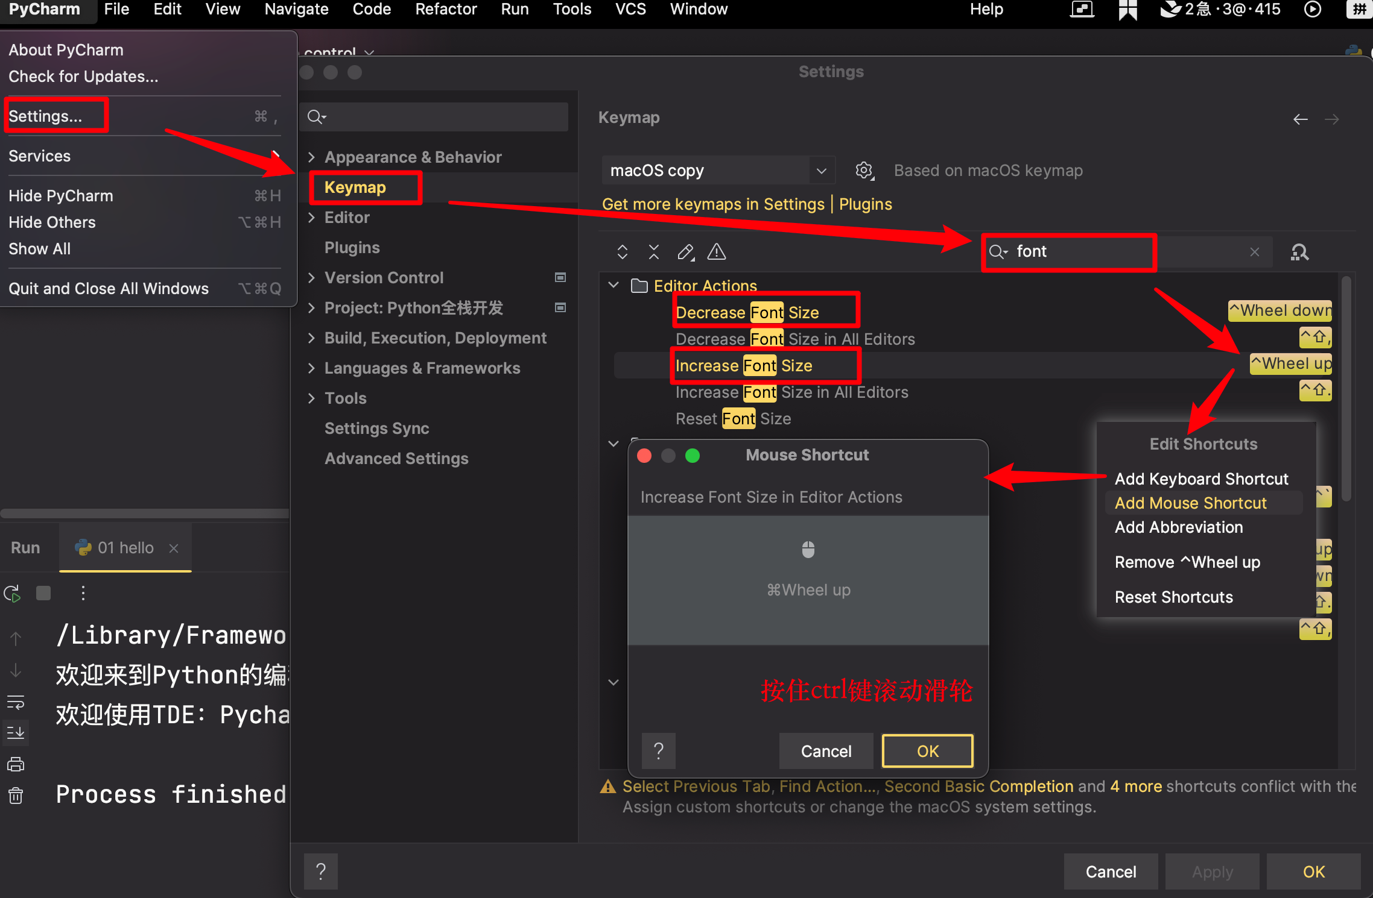Click the warning triangle Show Conflicts icon
The height and width of the screenshot is (898, 1373).
[717, 252]
